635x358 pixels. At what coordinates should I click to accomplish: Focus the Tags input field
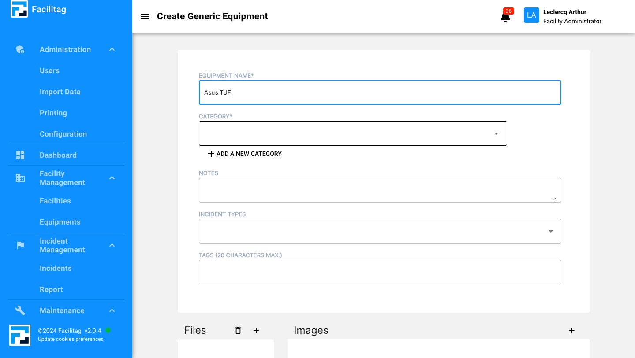[380, 272]
